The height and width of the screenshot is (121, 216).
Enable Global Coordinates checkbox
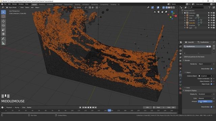pos(211,79)
